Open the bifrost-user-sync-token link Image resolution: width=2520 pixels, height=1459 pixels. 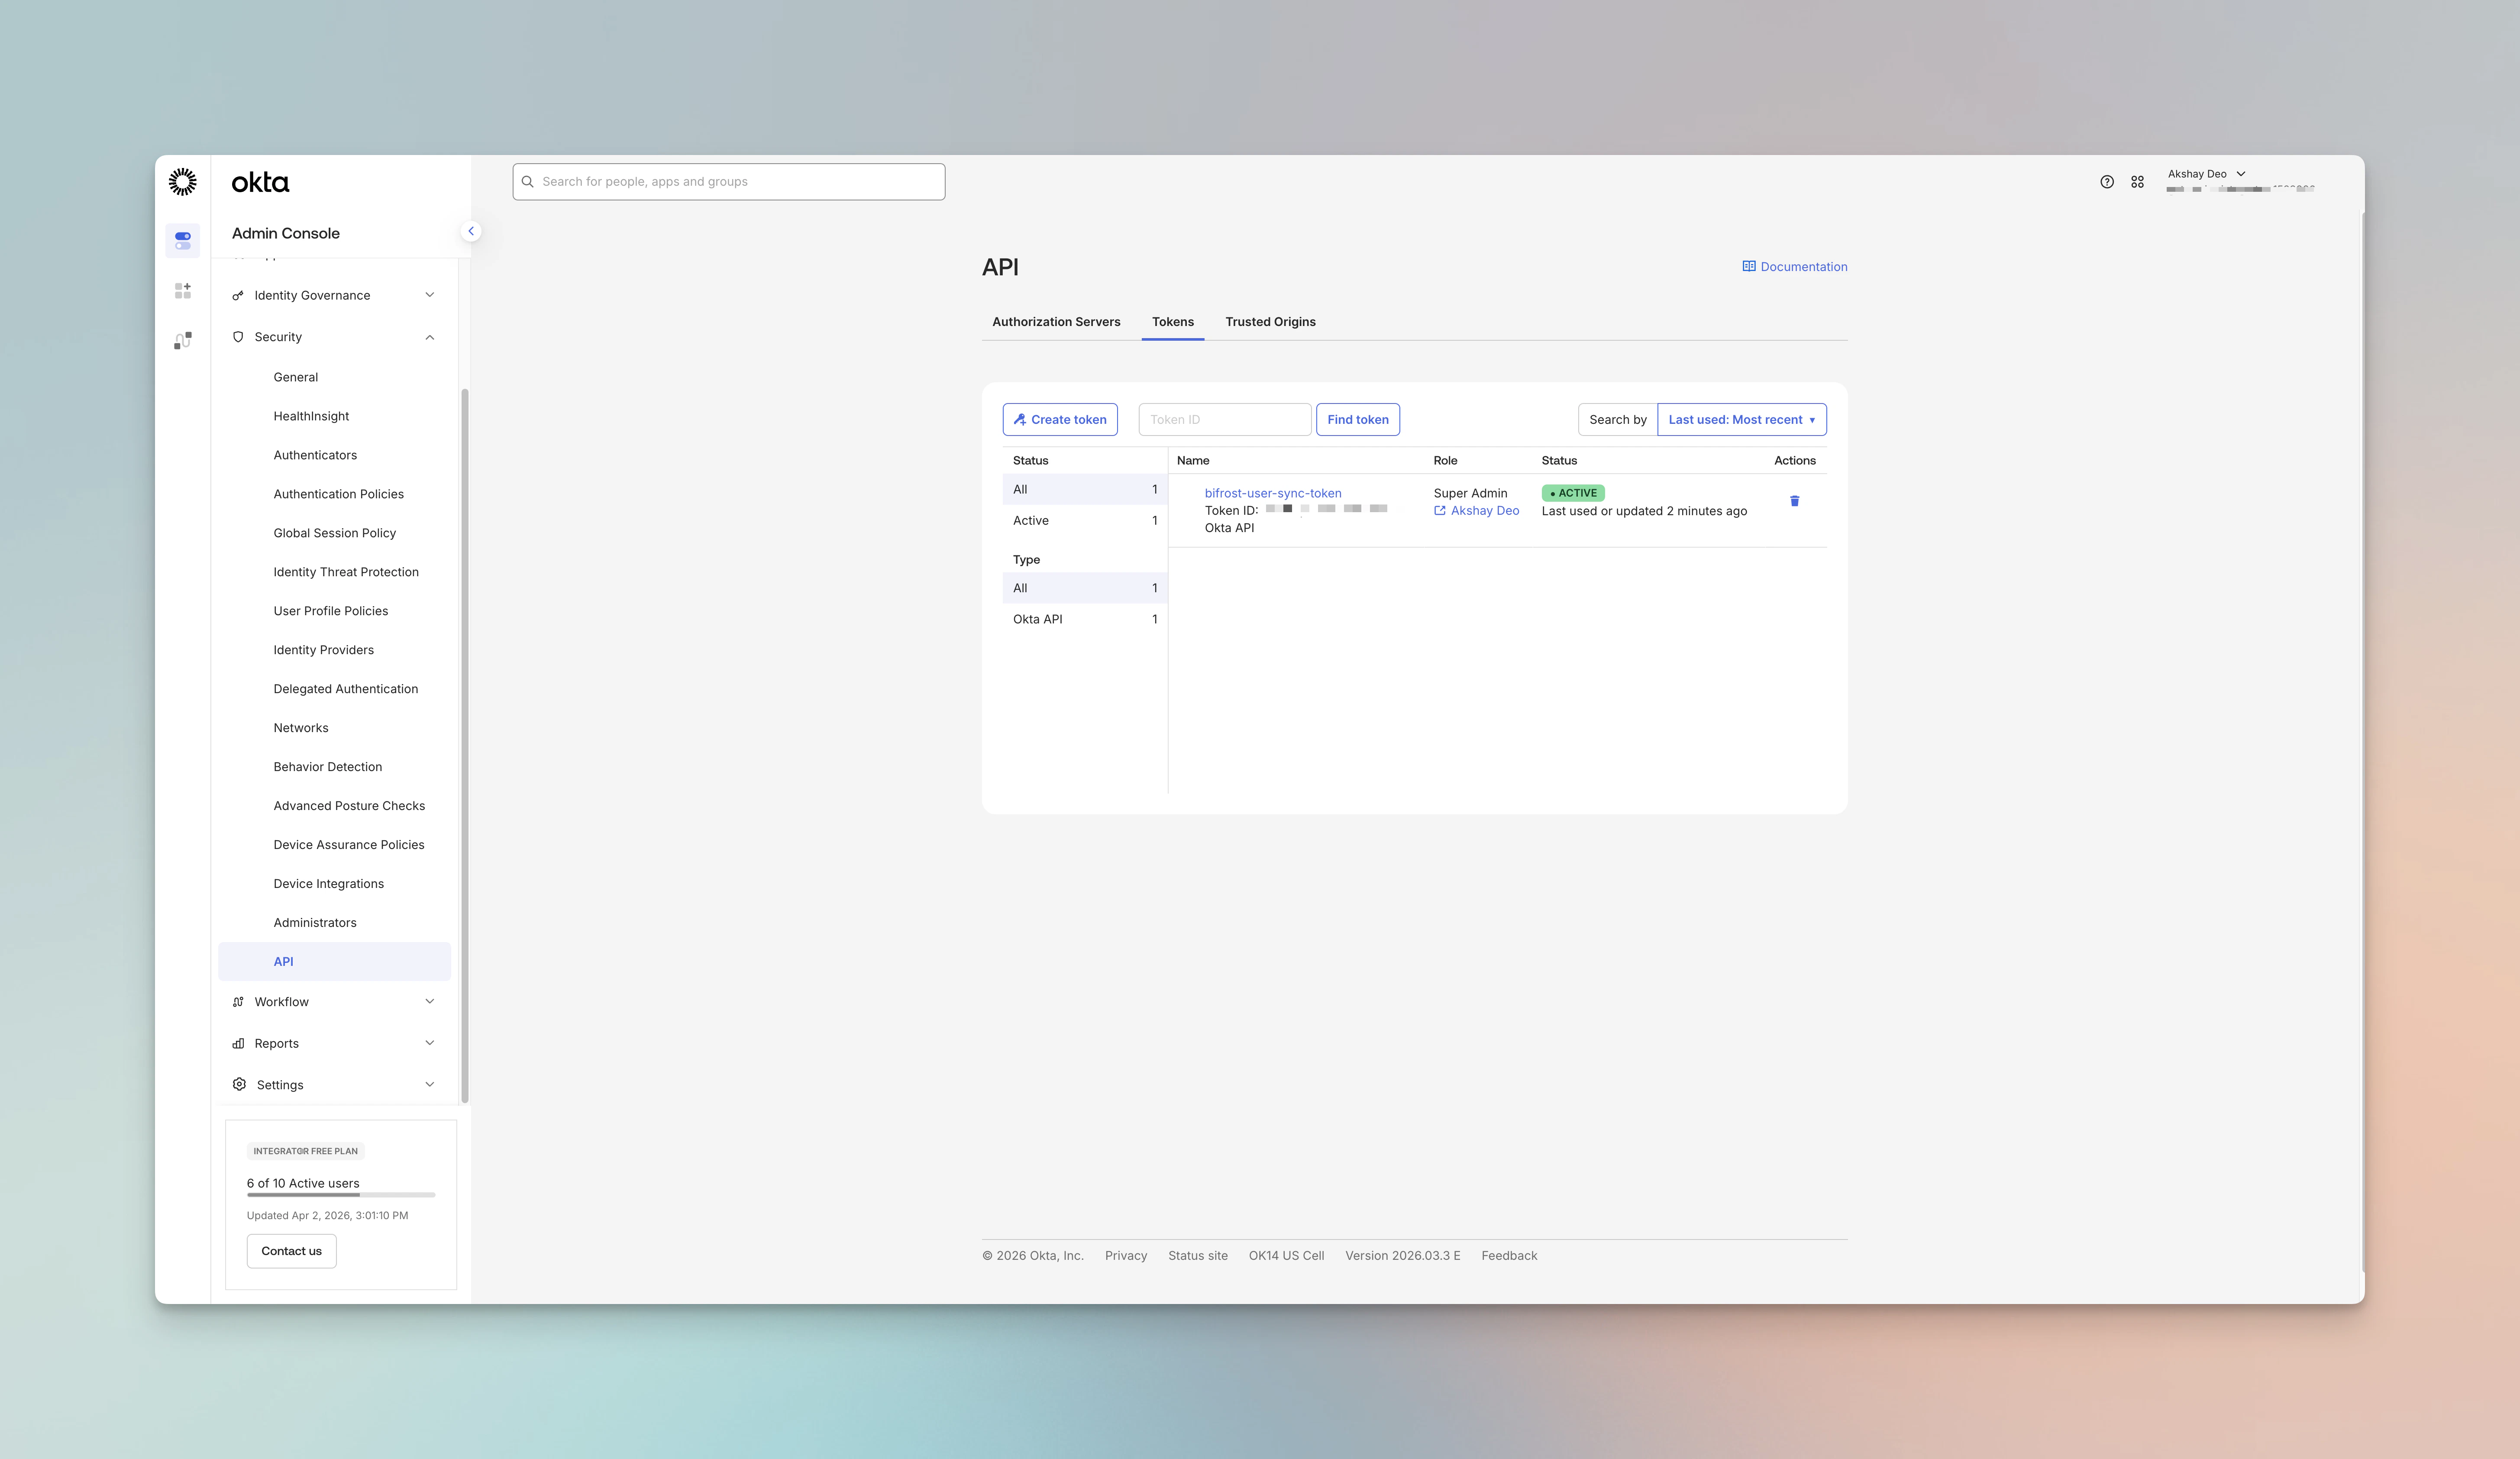pos(1273,493)
